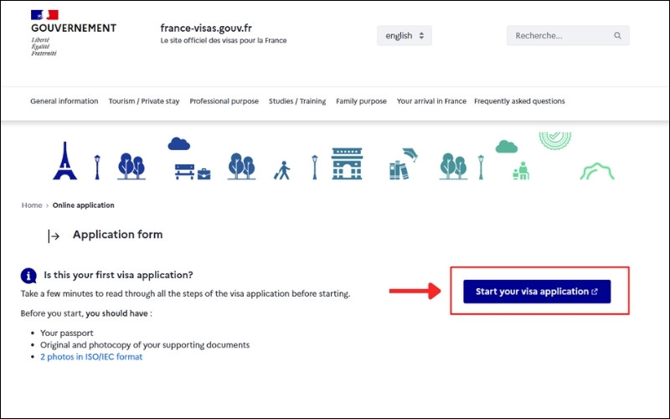Select the Professional purpose menu item
This screenshot has width=670, height=419.
[x=224, y=101]
